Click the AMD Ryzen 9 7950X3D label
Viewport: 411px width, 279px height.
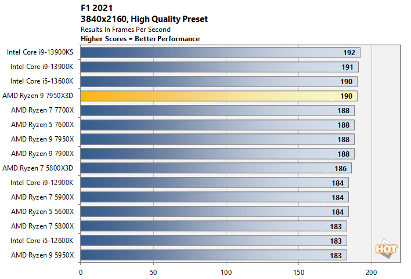(38, 96)
